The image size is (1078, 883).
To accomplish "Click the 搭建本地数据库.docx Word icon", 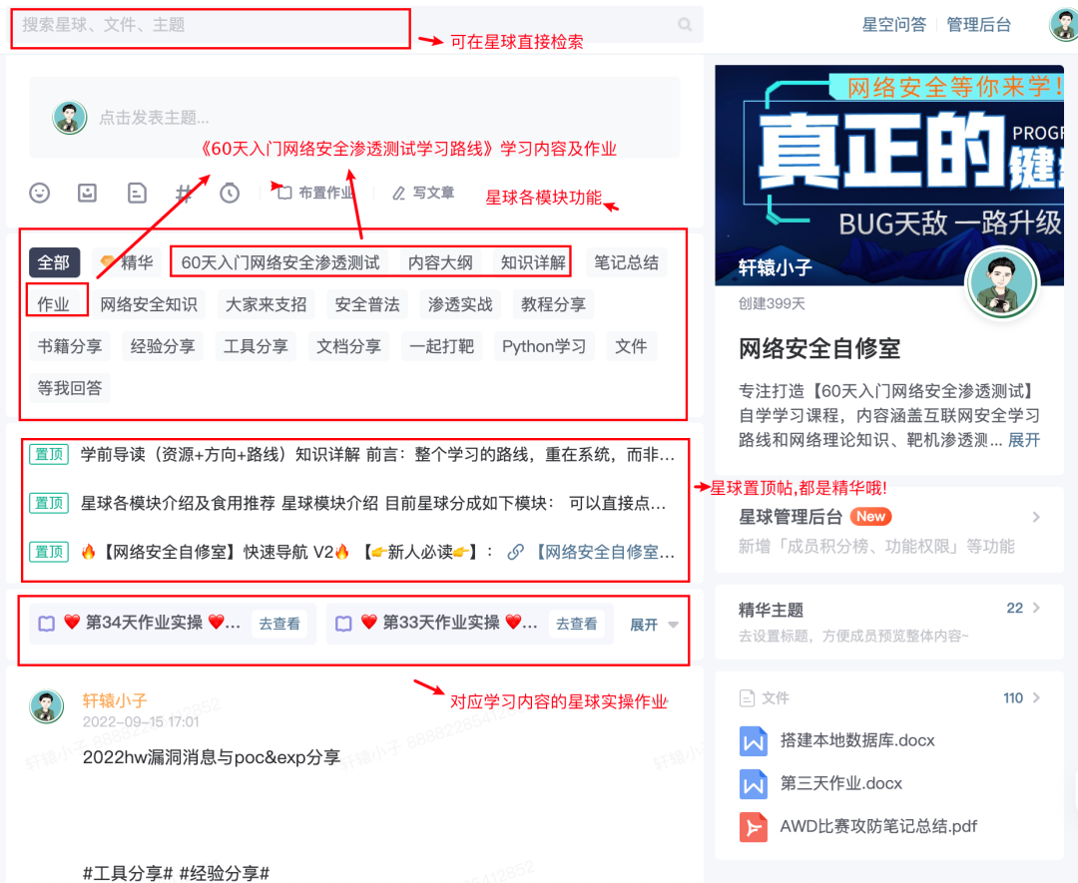I will point(754,741).
